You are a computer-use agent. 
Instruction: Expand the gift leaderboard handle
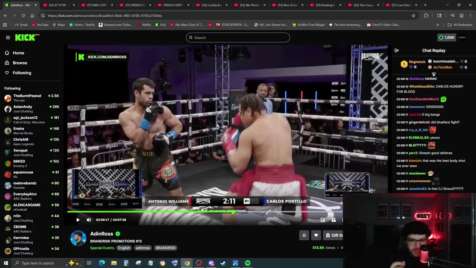click(434, 74)
